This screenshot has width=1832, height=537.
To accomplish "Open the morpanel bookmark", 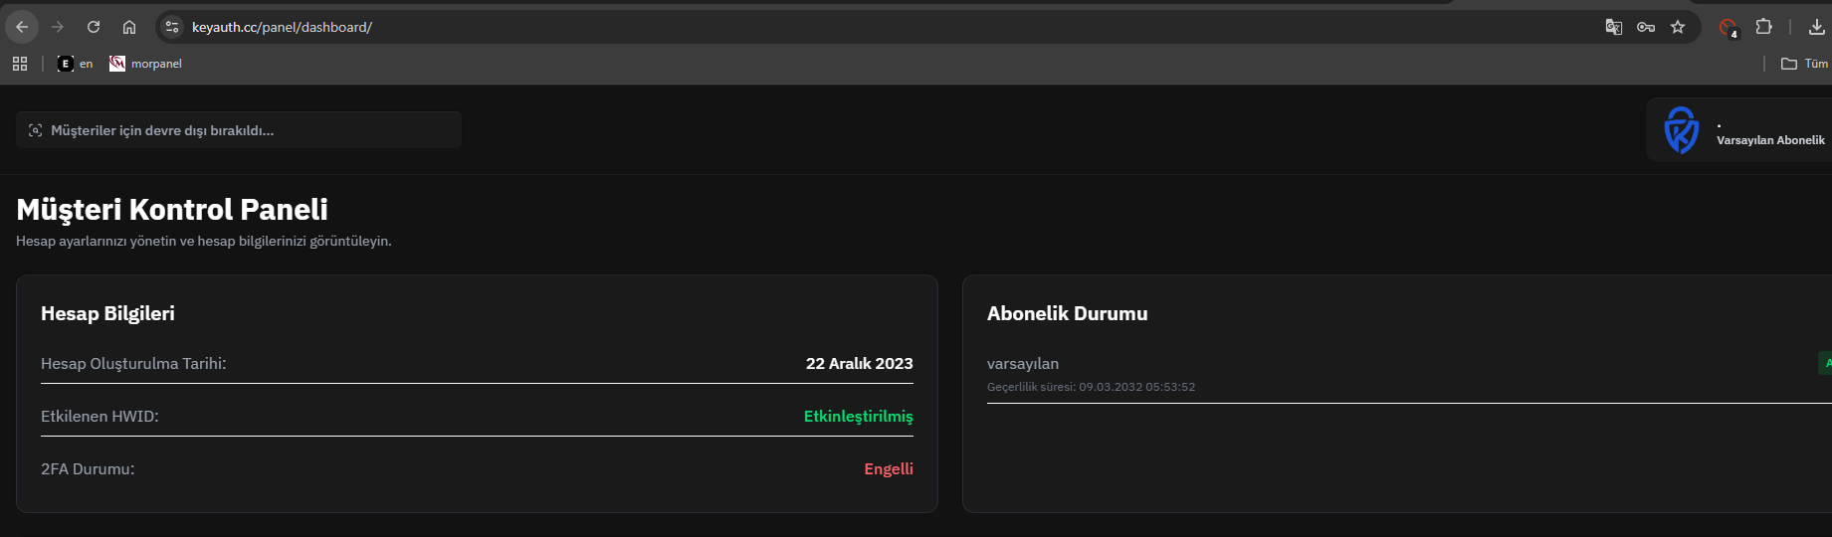I will coord(145,64).
